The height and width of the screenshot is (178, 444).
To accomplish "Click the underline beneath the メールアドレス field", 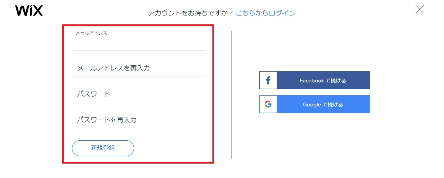I will tap(139, 50).
